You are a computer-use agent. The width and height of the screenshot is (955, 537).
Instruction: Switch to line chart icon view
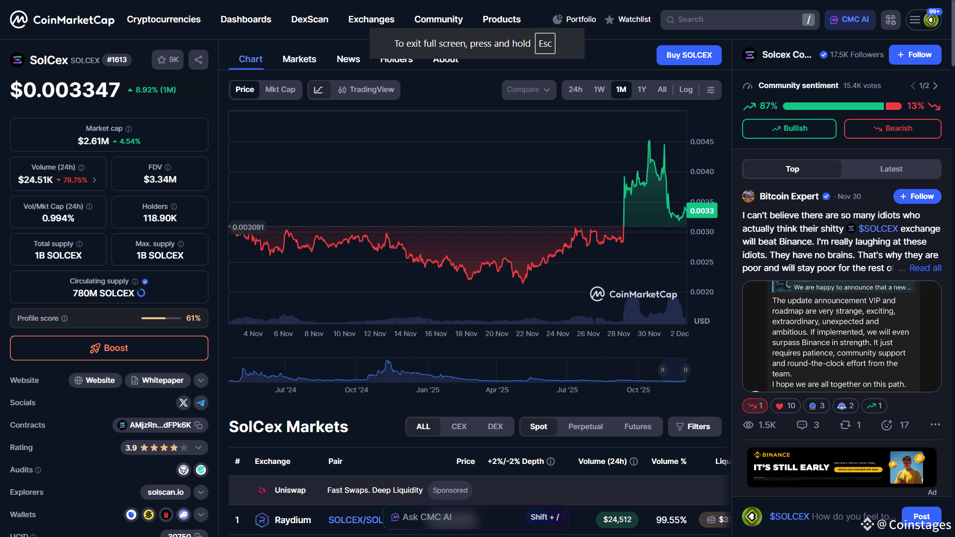[x=319, y=90]
